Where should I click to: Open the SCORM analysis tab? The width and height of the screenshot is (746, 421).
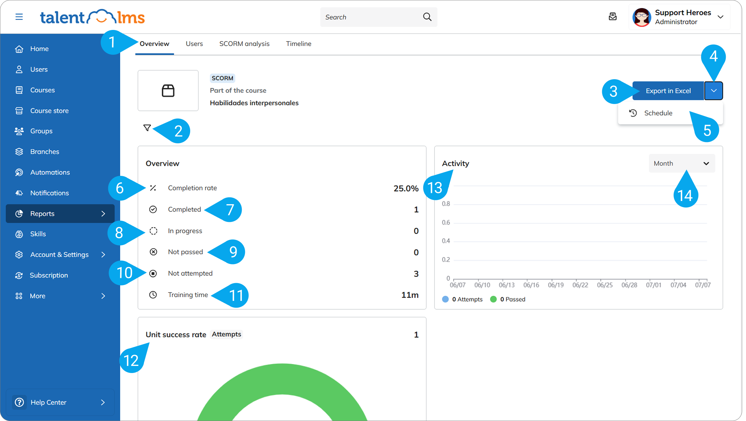(244, 44)
